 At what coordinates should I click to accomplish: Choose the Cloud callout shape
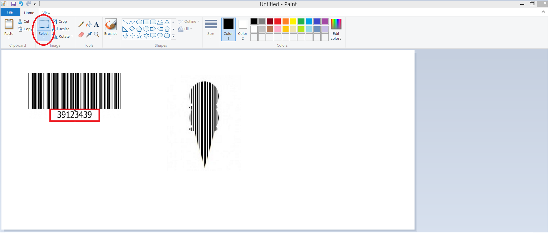click(x=167, y=36)
